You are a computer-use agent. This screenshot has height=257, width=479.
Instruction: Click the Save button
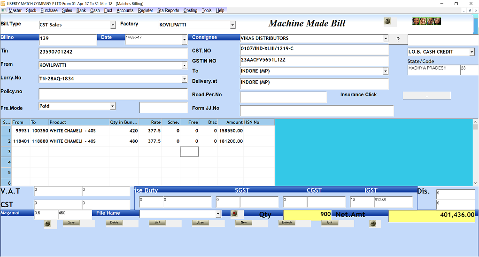pyautogui.click(x=71, y=223)
